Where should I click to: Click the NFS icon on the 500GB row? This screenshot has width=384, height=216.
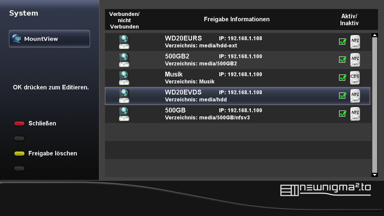coord(355,114)
